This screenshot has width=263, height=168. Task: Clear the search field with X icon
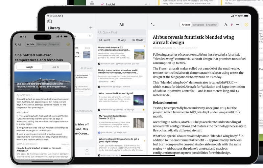(90, 36)
